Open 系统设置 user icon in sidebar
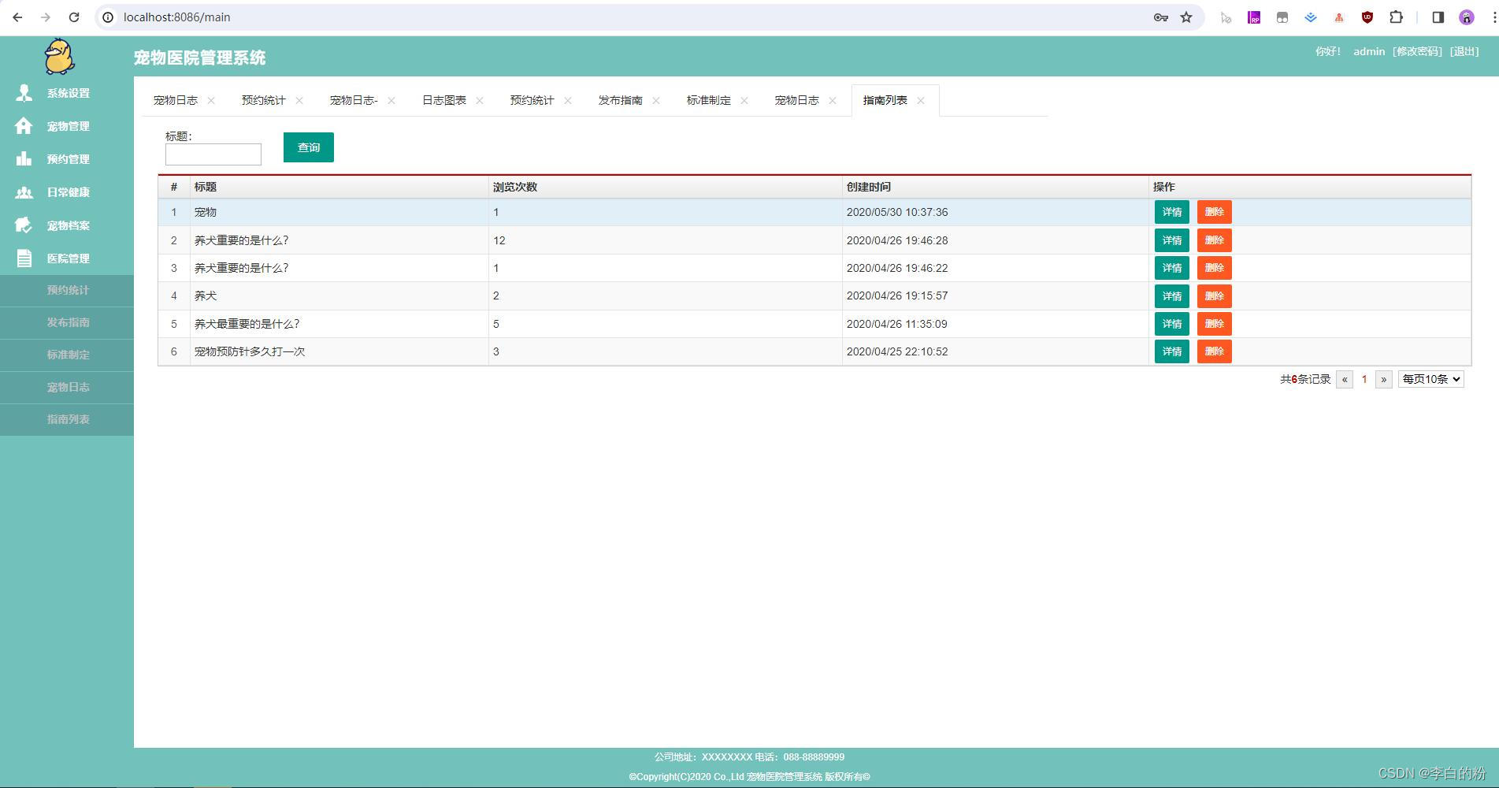 pos(24,93)
